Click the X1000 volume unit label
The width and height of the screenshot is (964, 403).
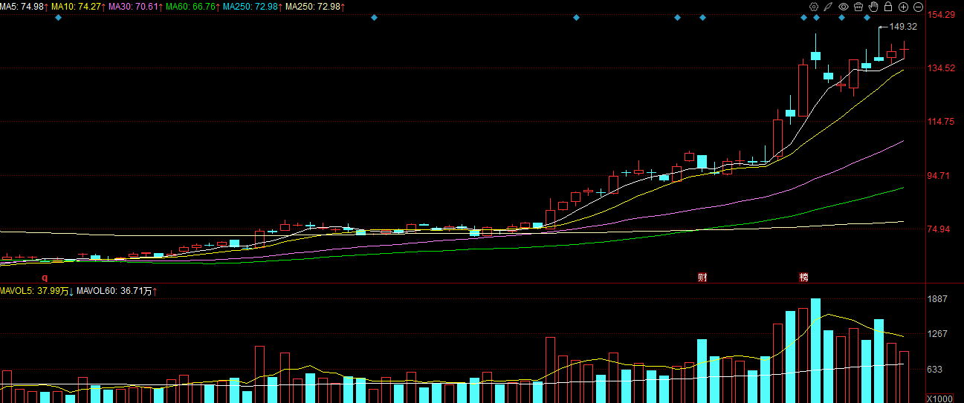(x=940, y=399)
